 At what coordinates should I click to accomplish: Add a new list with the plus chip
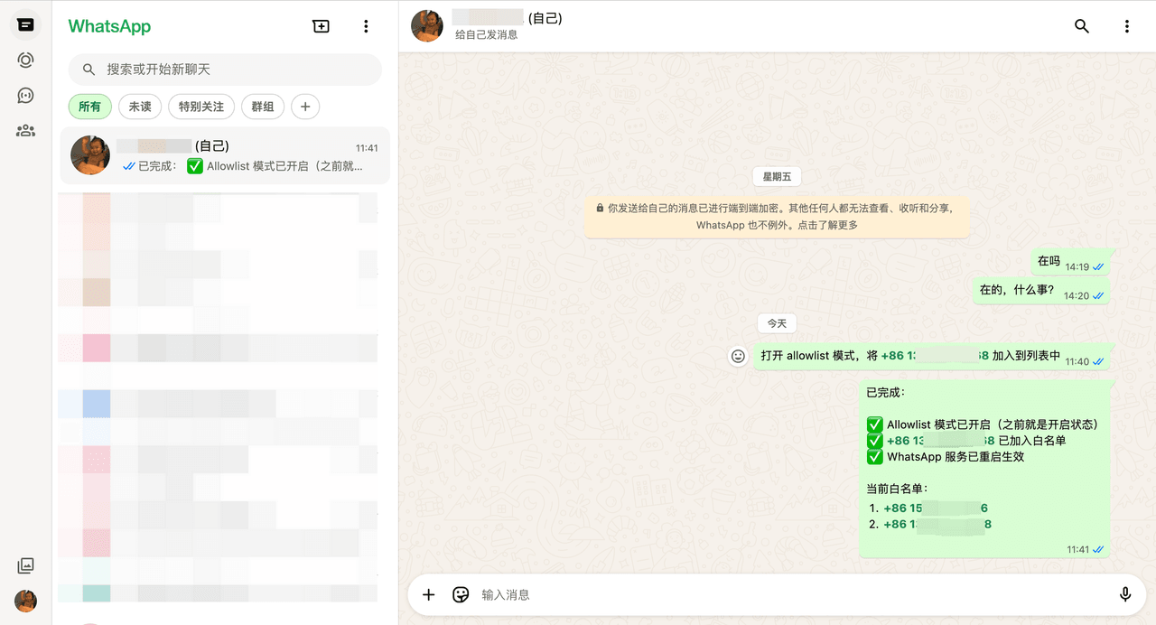[305, 107]
